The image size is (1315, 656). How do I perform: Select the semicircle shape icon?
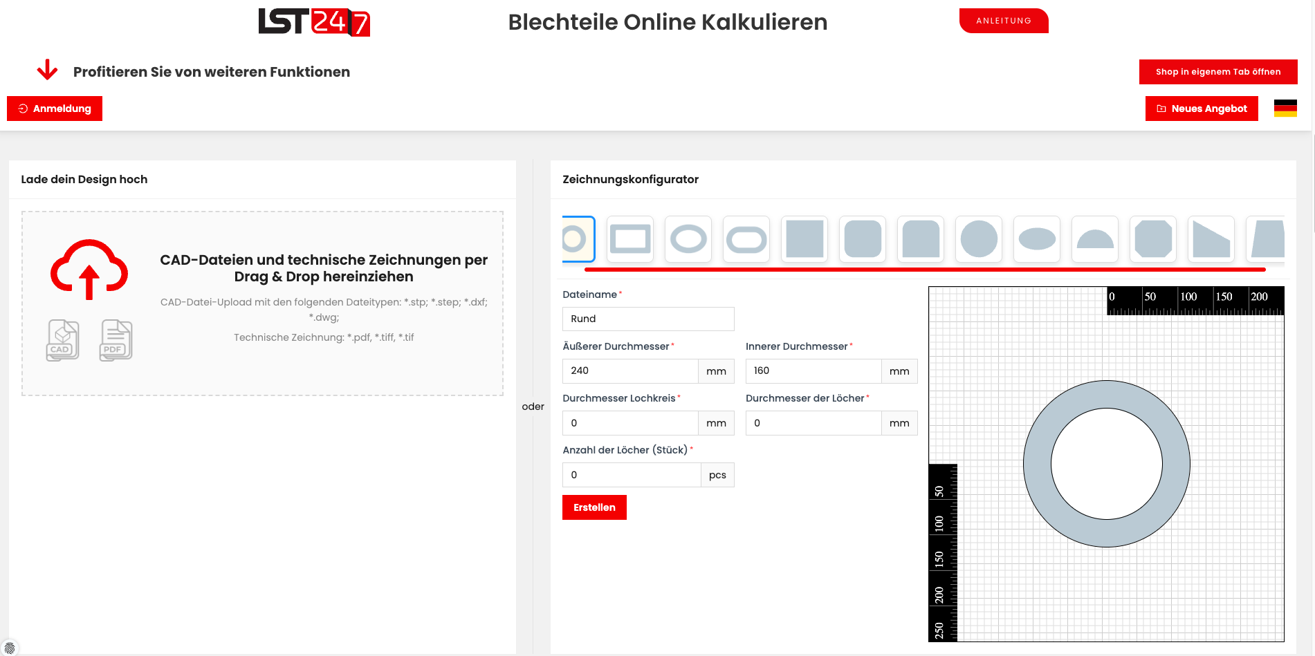(x=1095, y=239)
